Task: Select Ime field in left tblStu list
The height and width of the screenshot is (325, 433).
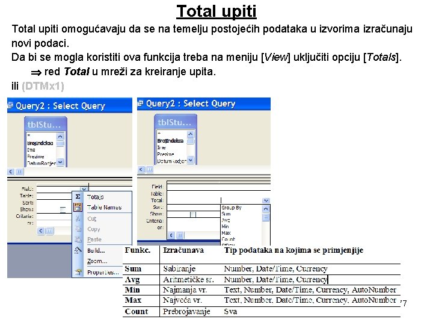Action: click(x=31, y=150)
